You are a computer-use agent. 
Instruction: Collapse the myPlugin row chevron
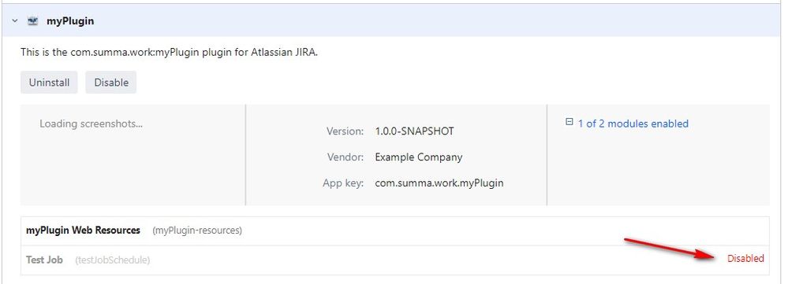(14, 21)
